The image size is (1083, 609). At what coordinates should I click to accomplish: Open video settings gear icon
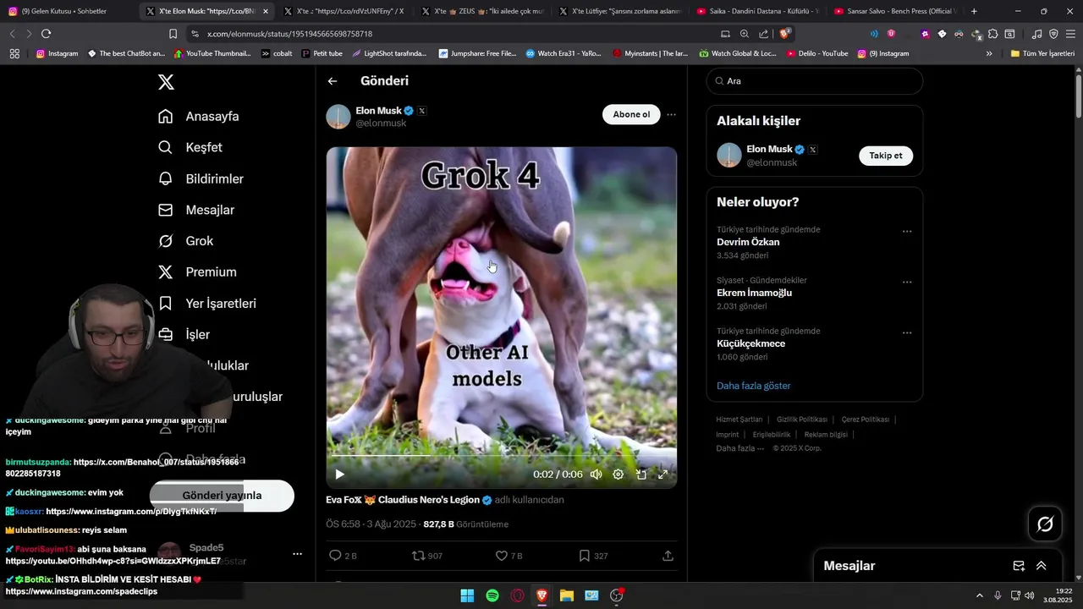(x=618, y=475)
